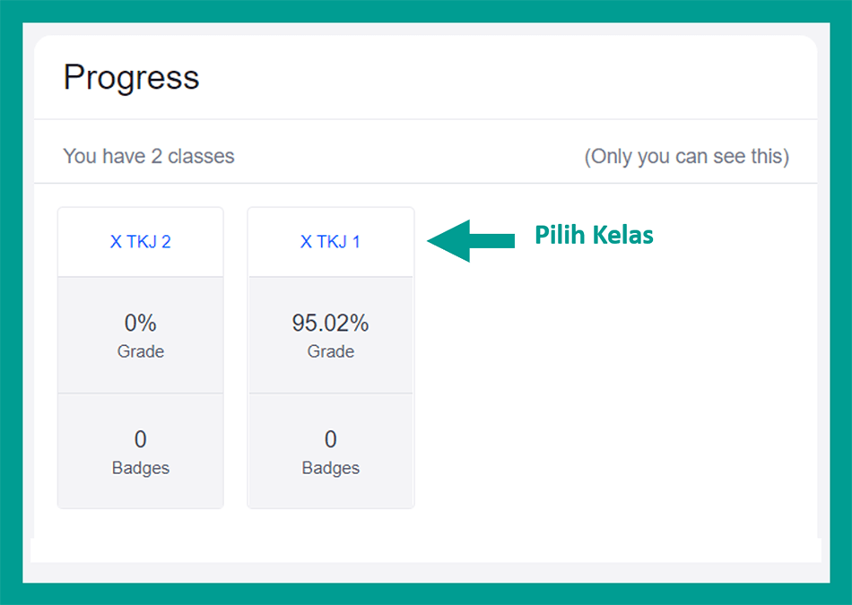Click the "You have 2 classes" text
The image size is (852, 605).
coord(149,156)
